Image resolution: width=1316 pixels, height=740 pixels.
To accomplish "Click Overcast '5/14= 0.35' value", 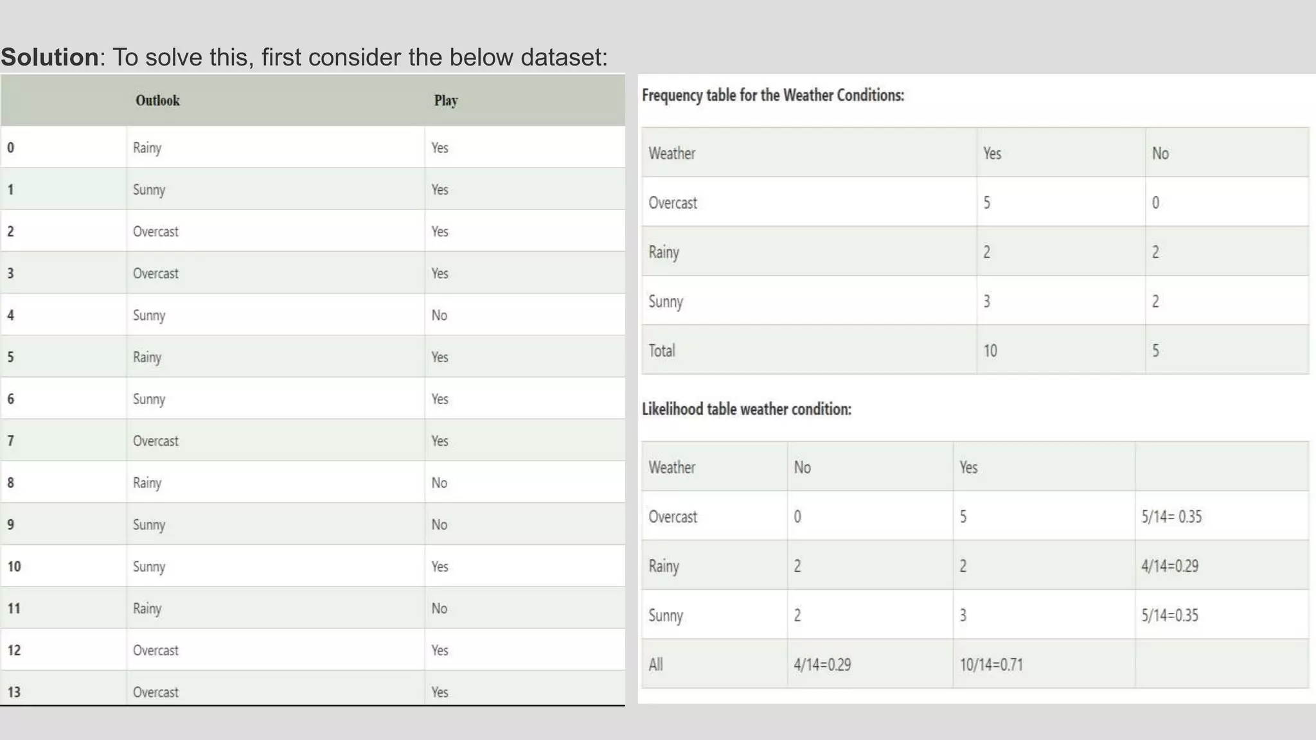I will [1171, 517].
